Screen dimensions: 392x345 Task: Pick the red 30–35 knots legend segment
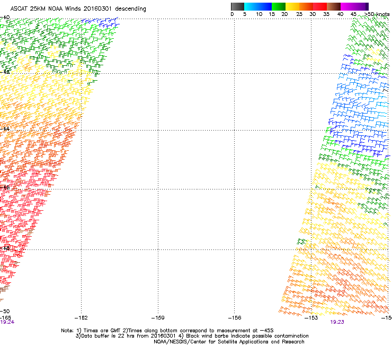click(320, 6)
